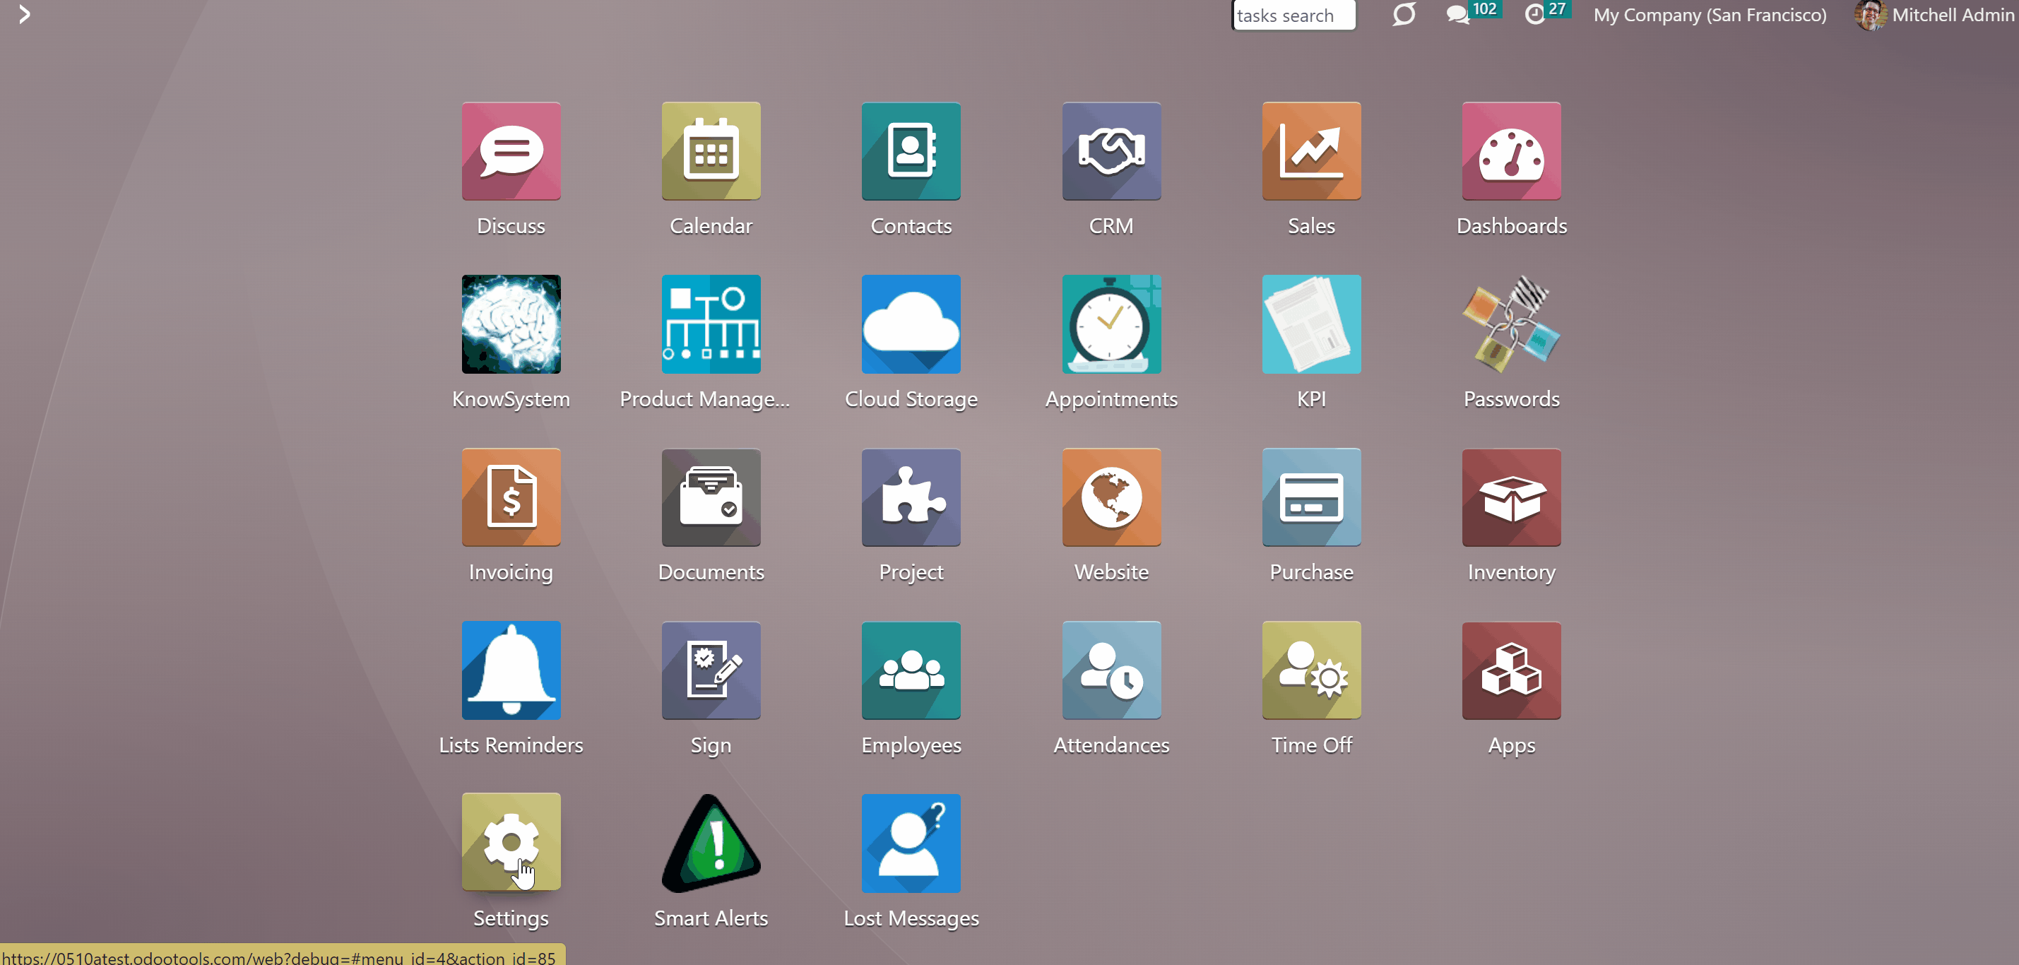Image resolution: width=2019 pixels, height=965 pixels.
Task: Click Mitchell Admin's avatar photo
Action: click(1869, 15)
